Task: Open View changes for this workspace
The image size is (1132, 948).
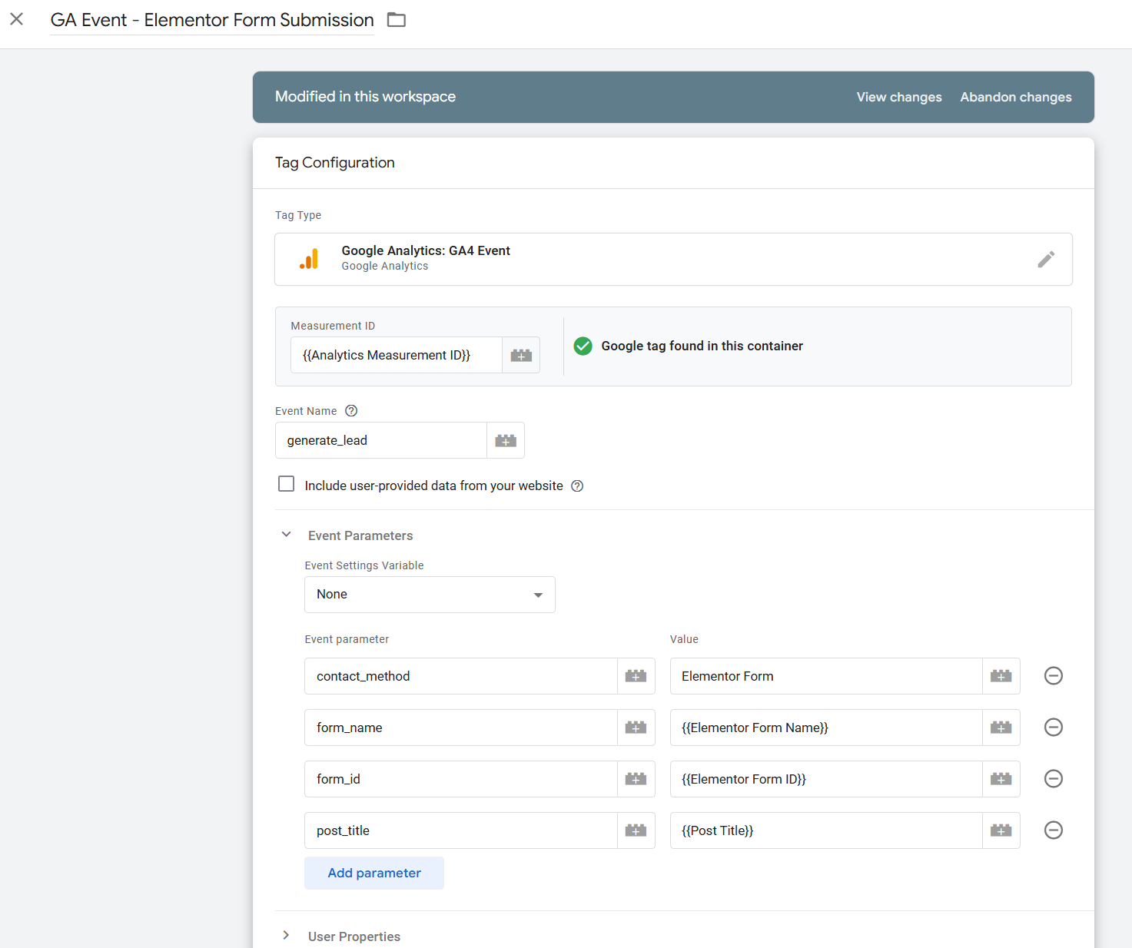Action: click(898, 97)
